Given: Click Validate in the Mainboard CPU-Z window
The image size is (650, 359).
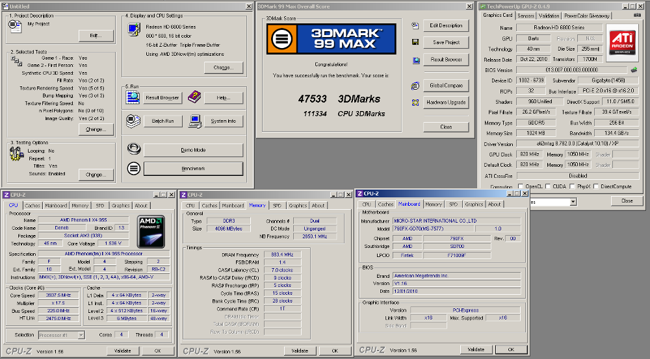Looking at the screenshot, I should pyautogui.click(x=476, y=349).
